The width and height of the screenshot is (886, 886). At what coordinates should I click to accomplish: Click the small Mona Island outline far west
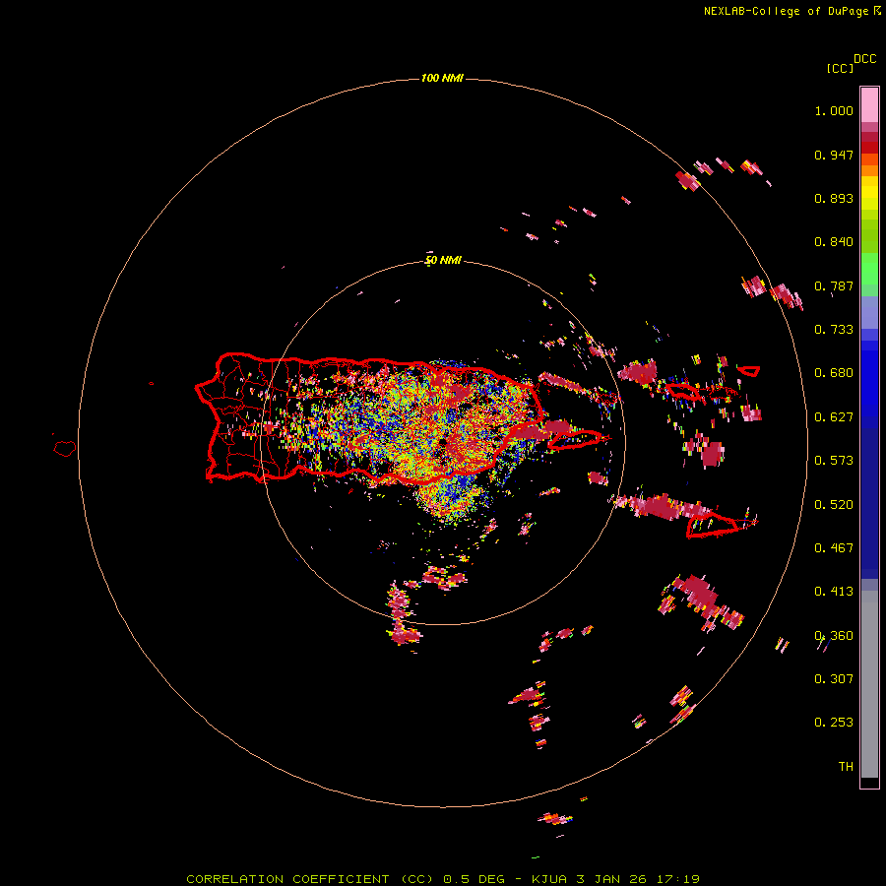[64, 449]
